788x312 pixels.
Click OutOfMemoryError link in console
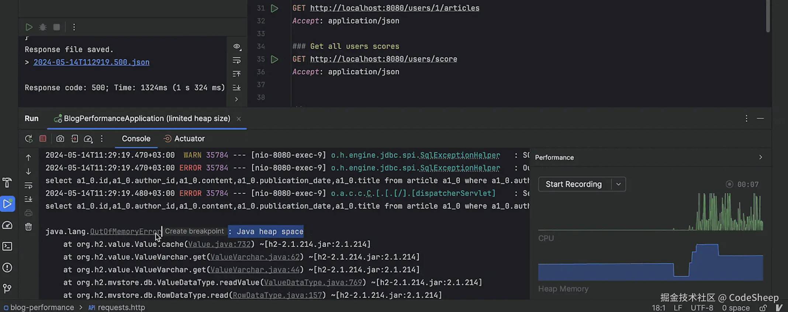125,232
